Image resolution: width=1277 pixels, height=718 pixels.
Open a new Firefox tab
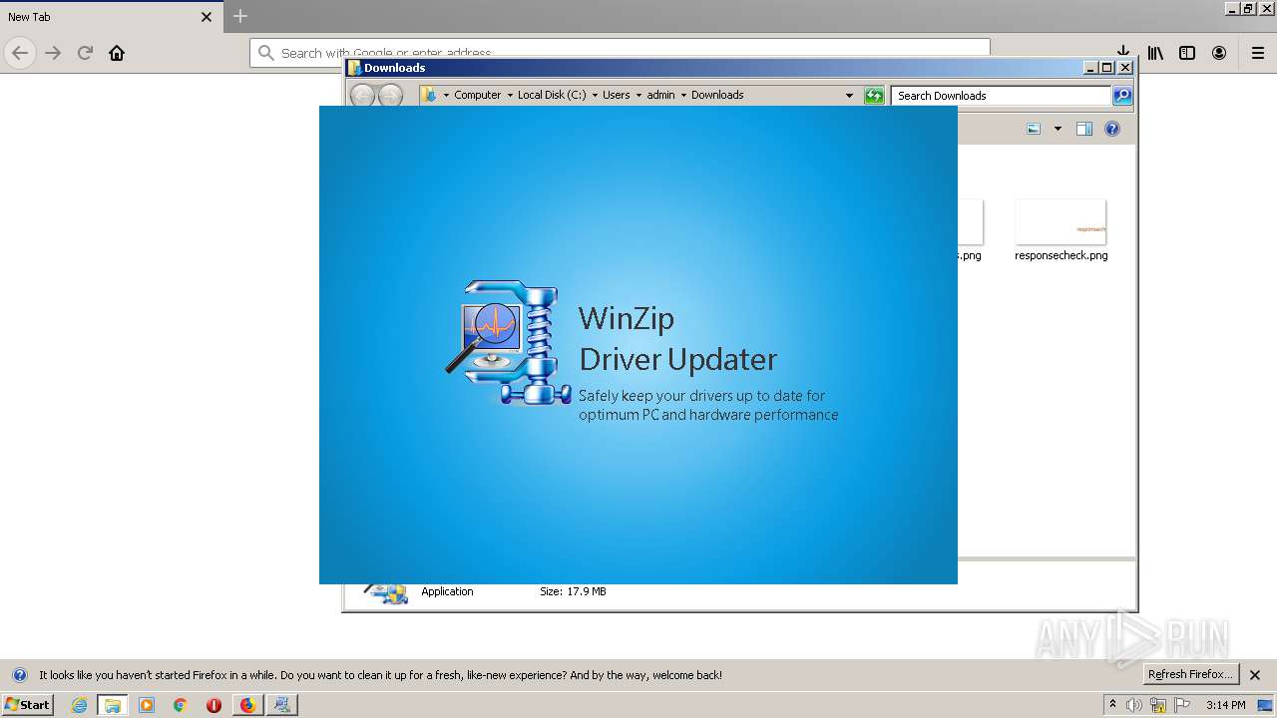pyautogui.click(x=239, y=16)
